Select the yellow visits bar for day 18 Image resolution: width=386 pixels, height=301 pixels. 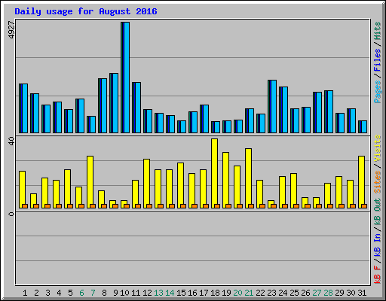[215, 173]
